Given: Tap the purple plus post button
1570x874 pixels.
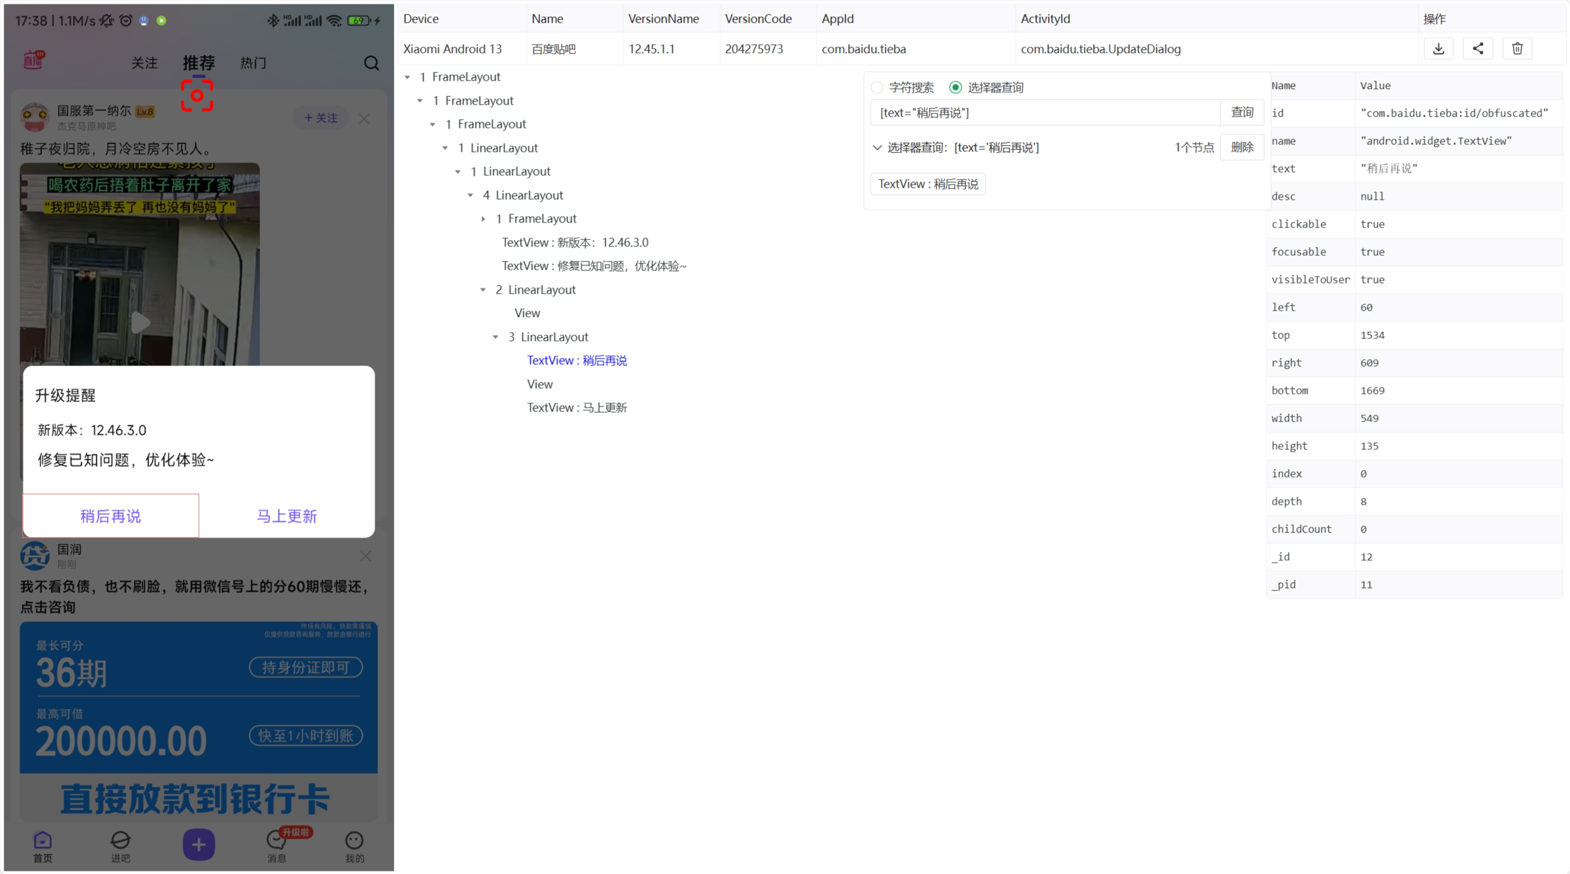Looking at the screenshot, I should pos(199,844).
